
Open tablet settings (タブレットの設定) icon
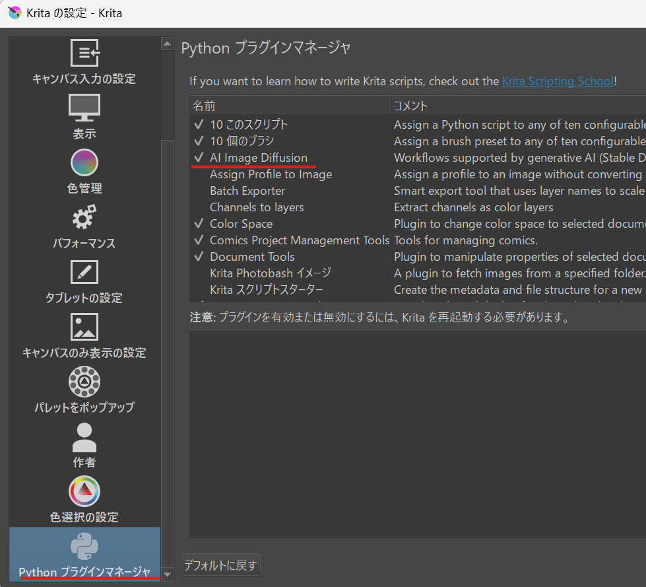[x=84, y=272]
